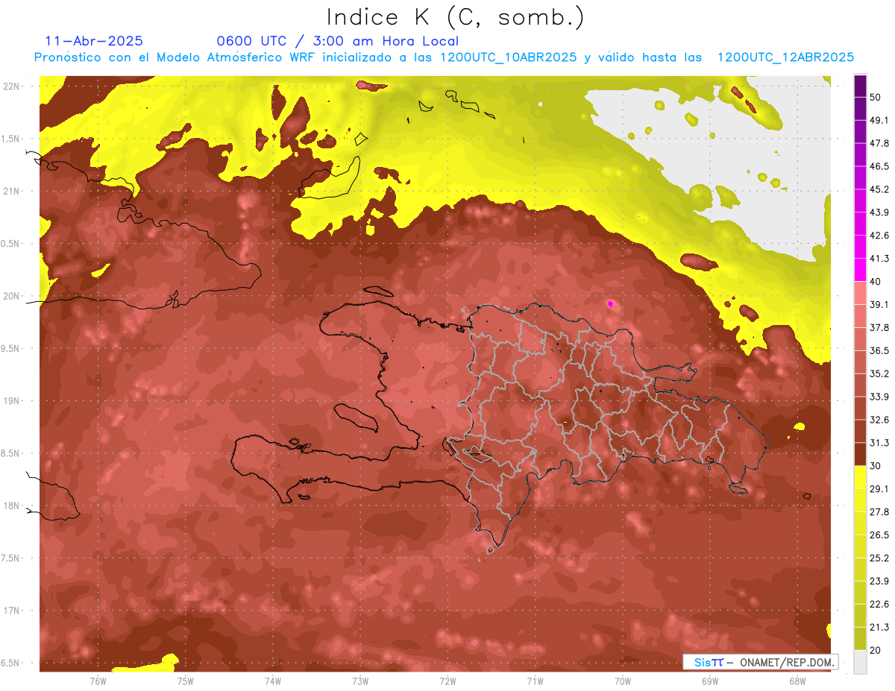Click the '26.5' color scale value

(879, 535)
